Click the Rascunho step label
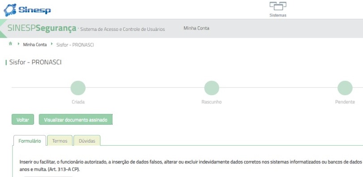Screen dimensions: 363x177 pyautogui.click(x=212, y=102)
